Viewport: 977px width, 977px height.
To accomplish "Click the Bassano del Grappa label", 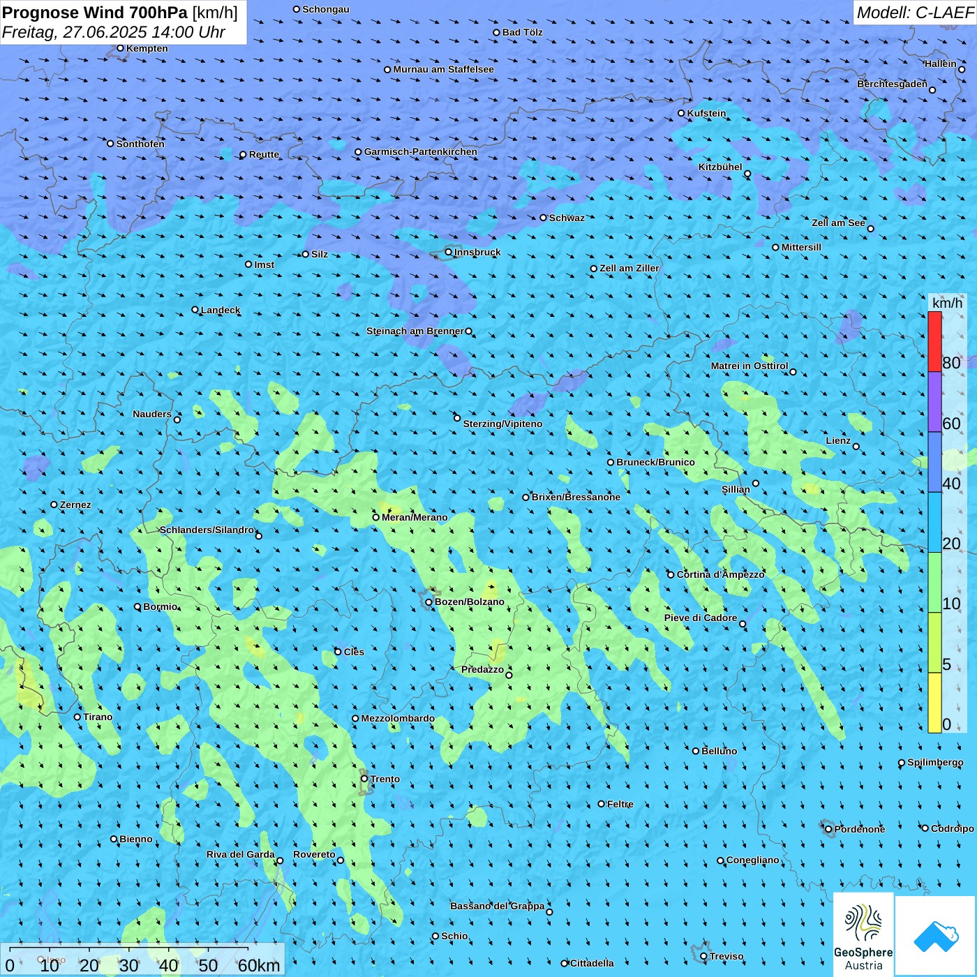I will pos(498,906).
